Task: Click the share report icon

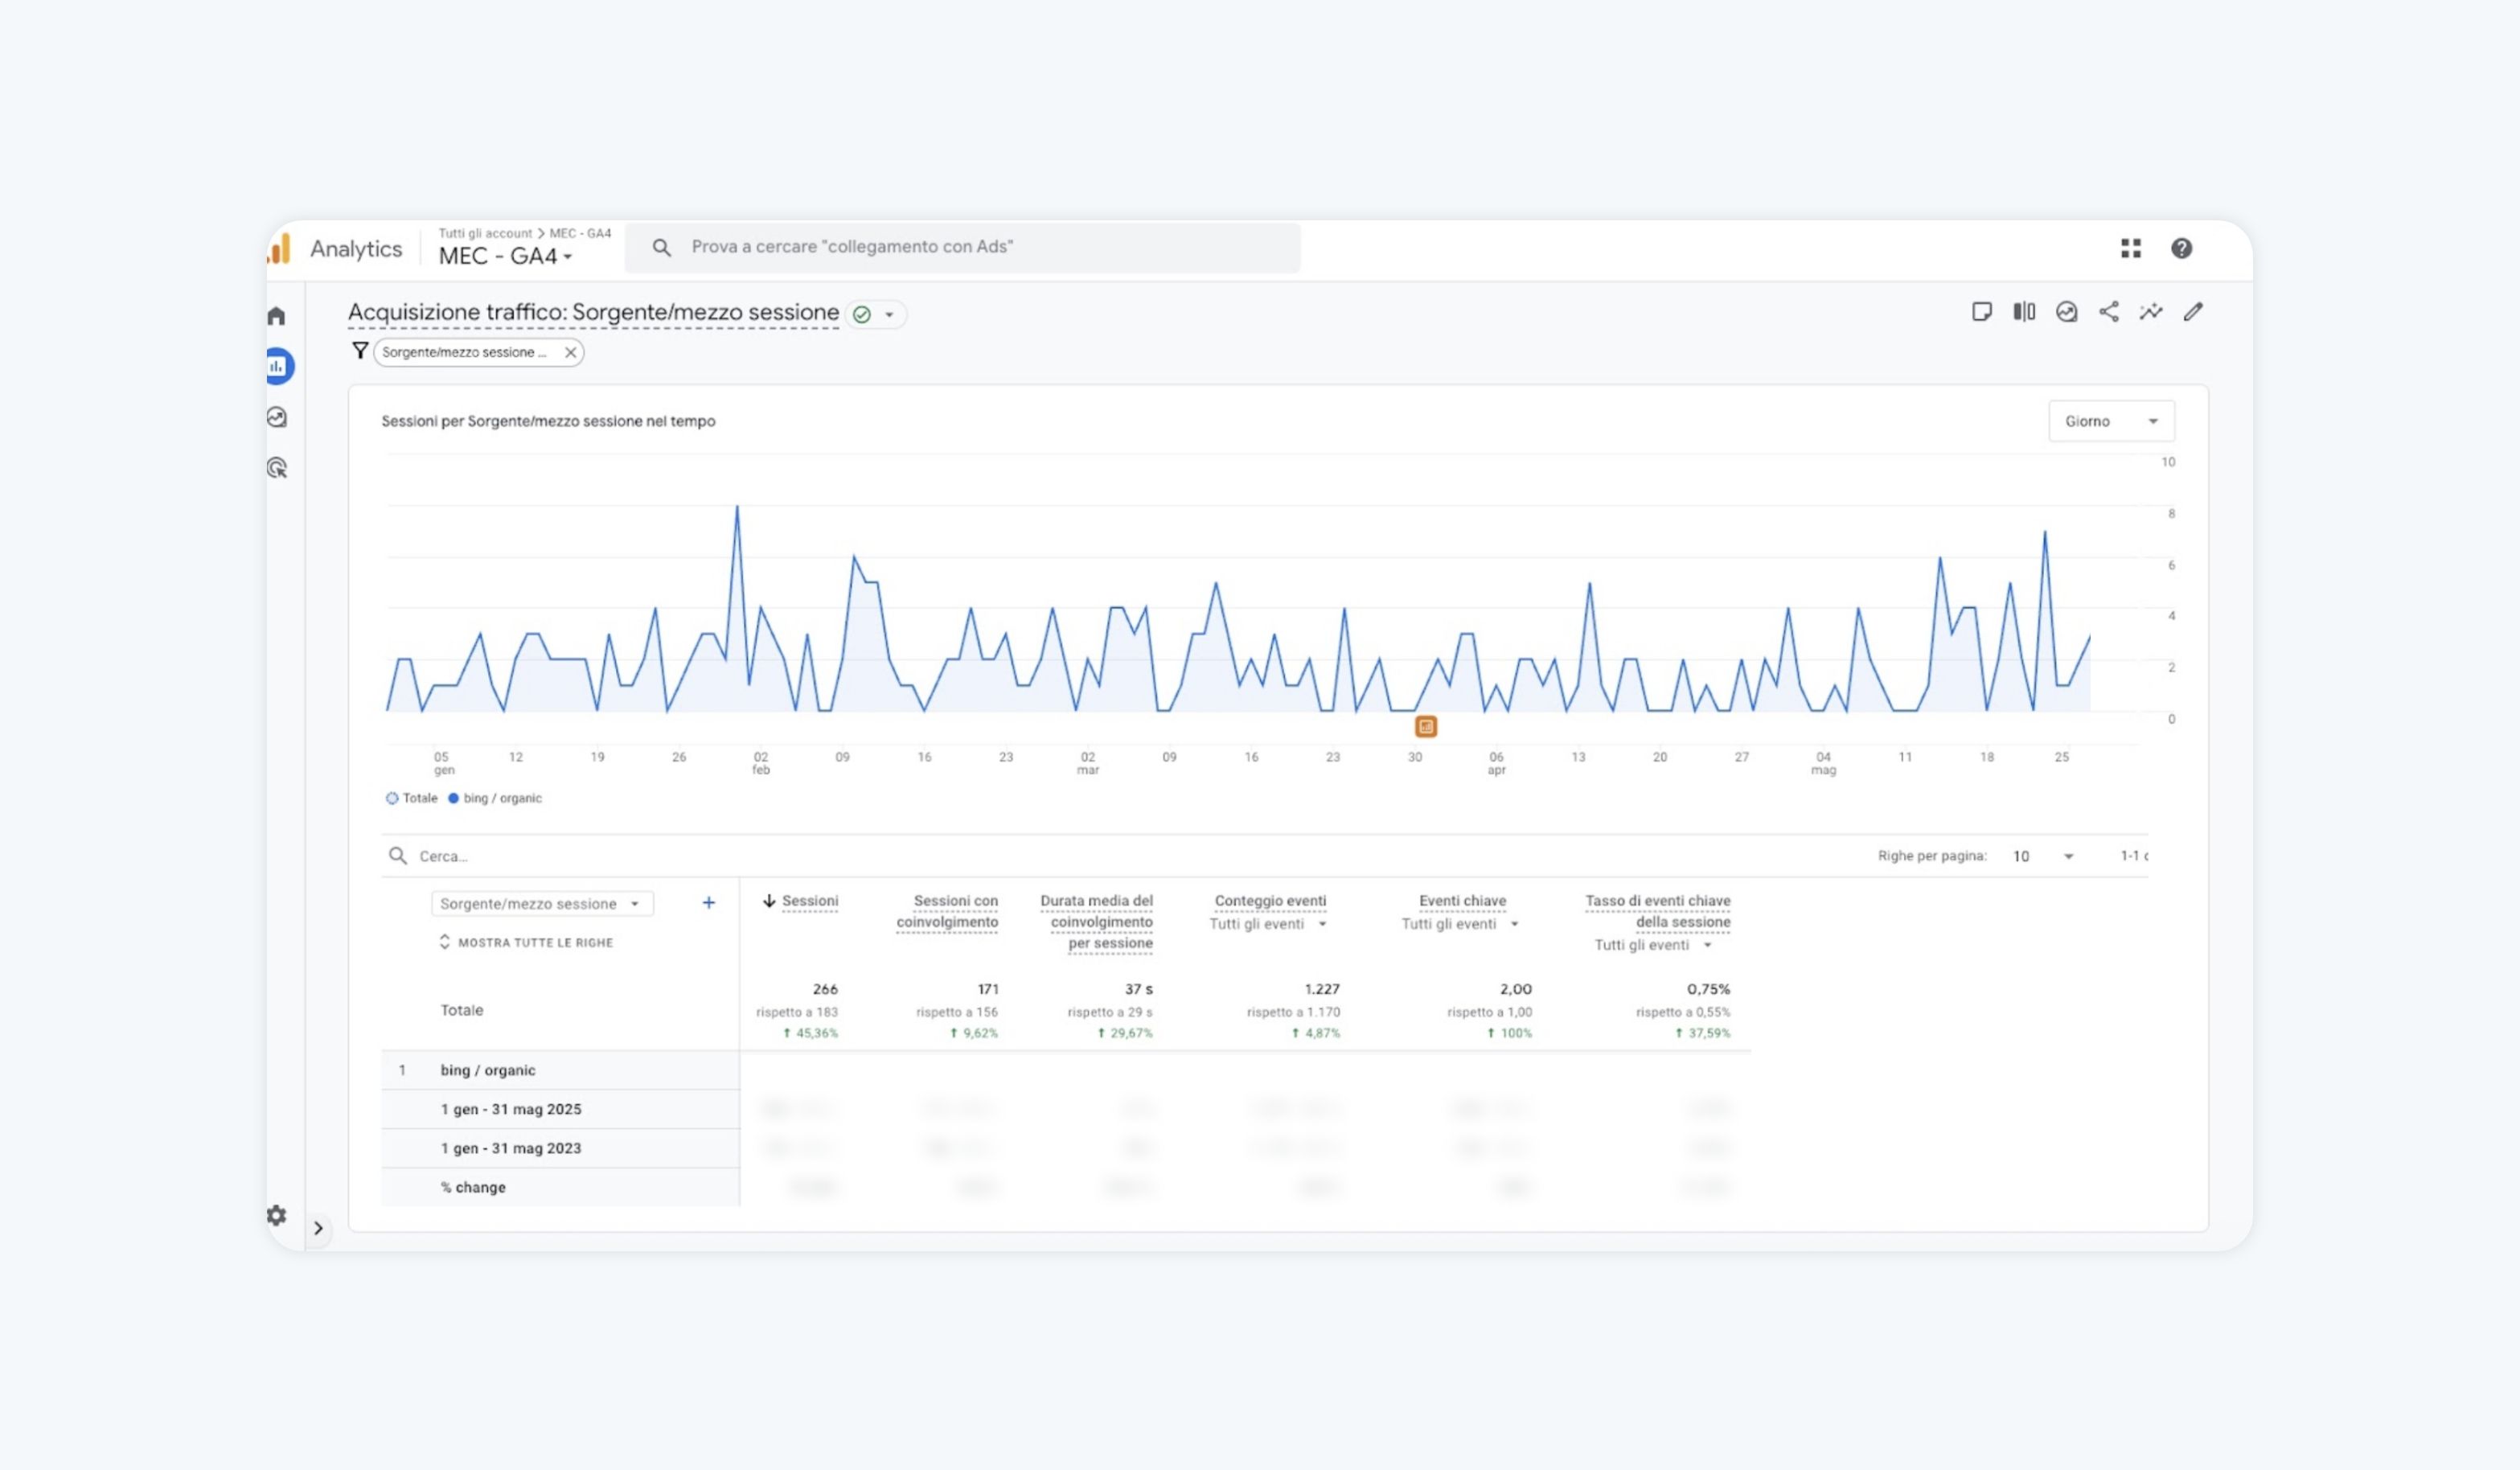Action: coord(2108,312)
